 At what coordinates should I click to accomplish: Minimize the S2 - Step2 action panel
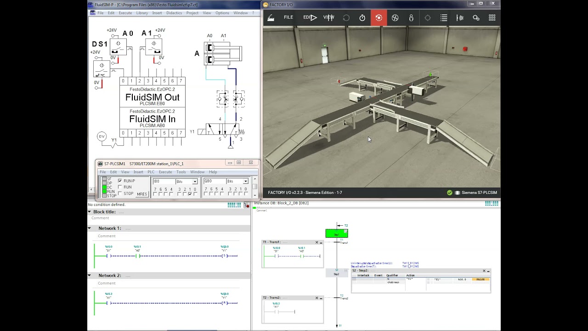click(x=488, y=271)
